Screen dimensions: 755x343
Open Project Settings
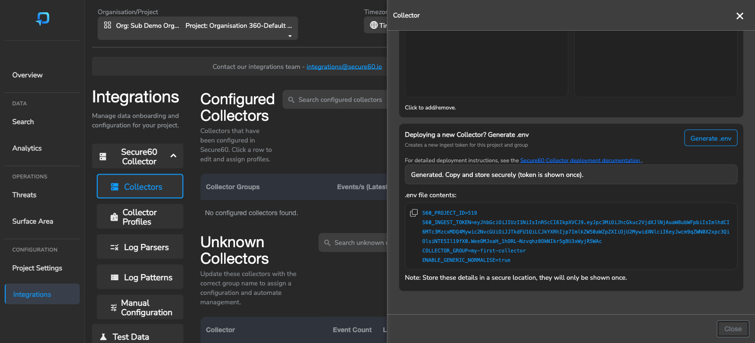tap(37, 268)
